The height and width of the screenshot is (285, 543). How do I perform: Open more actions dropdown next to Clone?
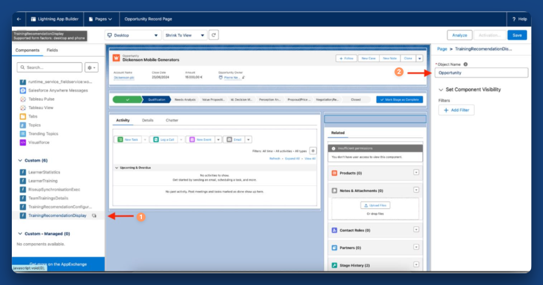point(419,59)
